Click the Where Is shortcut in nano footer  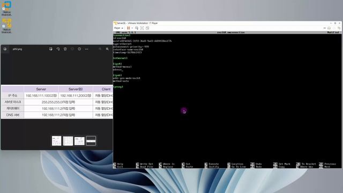(x=167, y=164)
